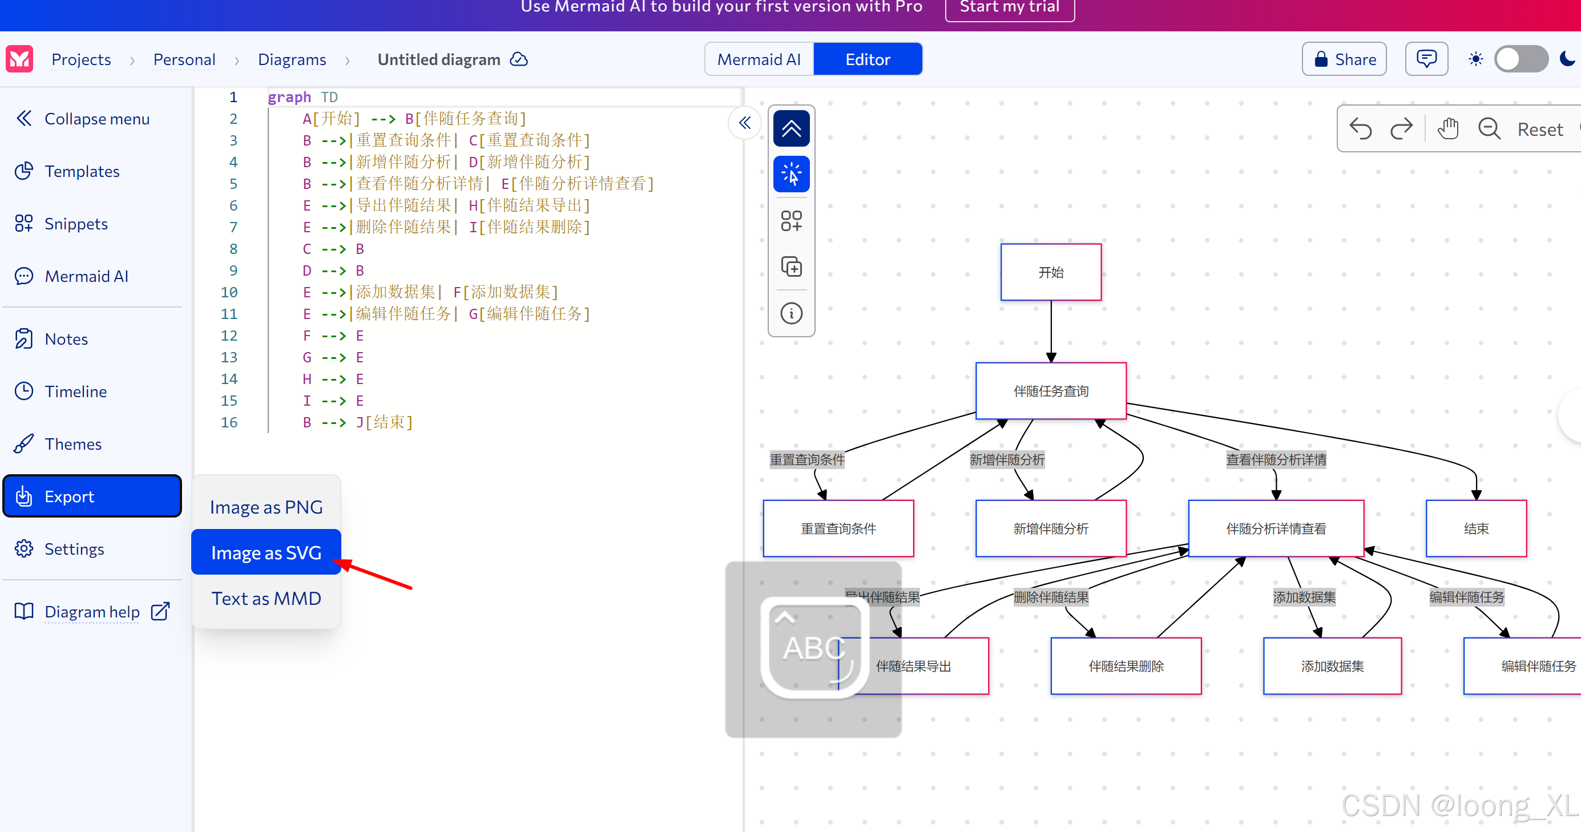Click the info circle icon in toolbar
This screenshot has height=832, width=1581.
[x=791, y=313]
